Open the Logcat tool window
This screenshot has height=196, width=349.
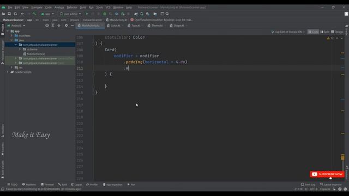[76, 185]
